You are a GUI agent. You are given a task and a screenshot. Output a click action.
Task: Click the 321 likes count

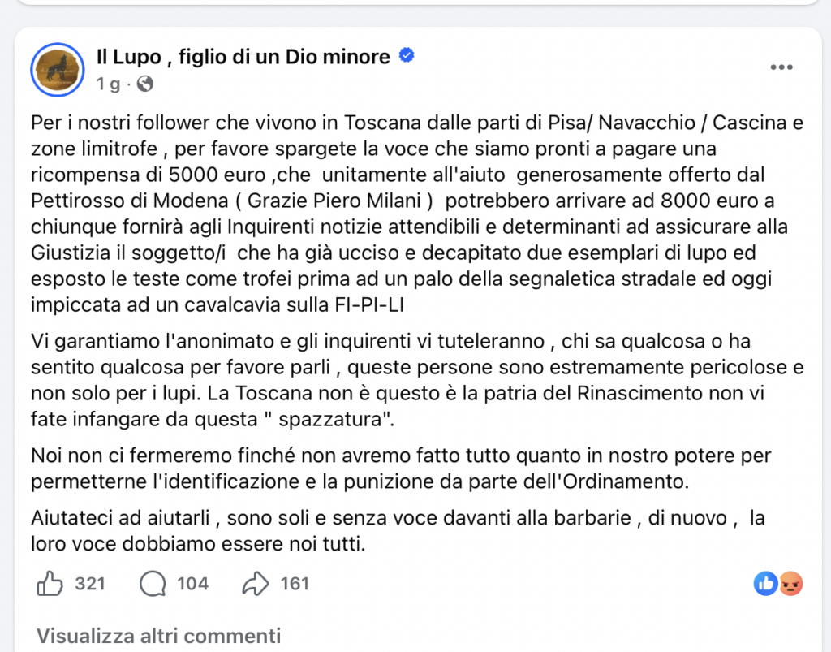coord(89,583)
